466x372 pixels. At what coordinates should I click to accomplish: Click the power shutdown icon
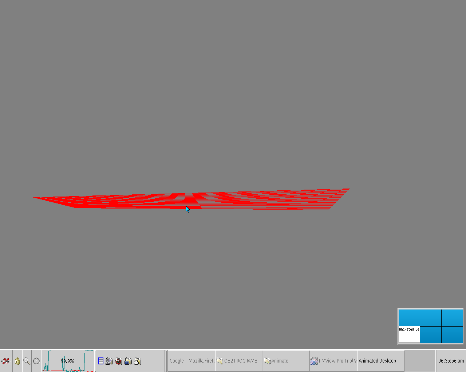point(36,361)
